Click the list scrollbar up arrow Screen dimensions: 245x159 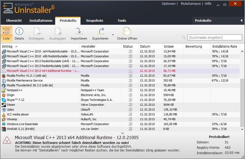[x=242, y=51]
